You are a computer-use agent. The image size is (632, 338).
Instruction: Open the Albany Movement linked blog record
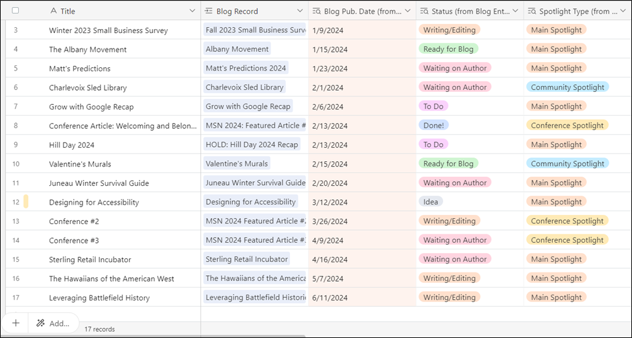click(x=236, y=49)
